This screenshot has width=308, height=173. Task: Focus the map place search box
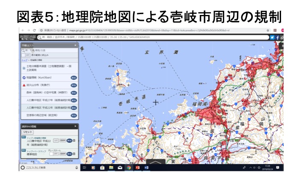tap(153, 37)
